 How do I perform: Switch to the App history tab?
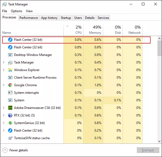(49, 18)
